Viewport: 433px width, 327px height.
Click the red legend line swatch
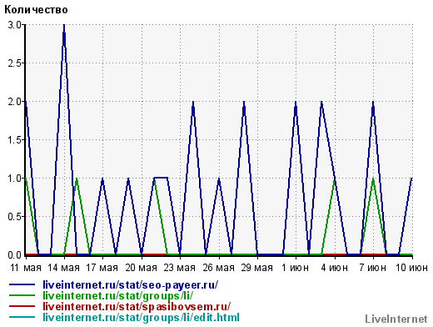pos(22,306)
